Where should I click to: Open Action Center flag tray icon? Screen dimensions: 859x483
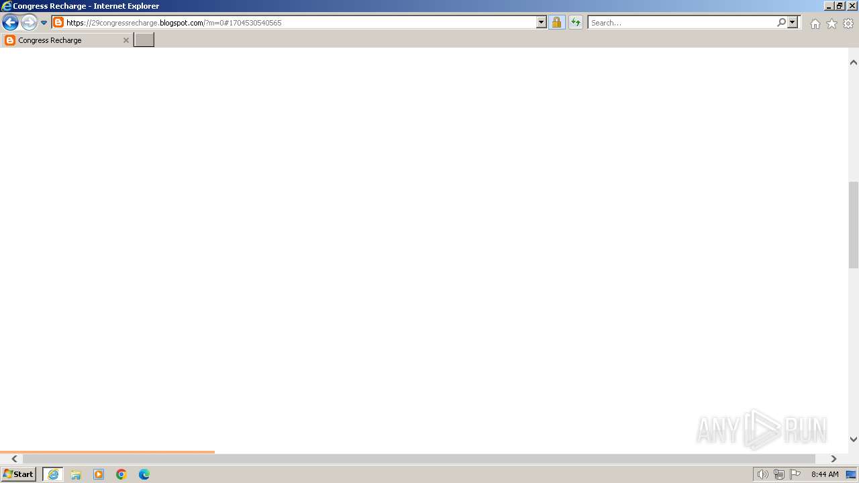click(x=795, y=474)
